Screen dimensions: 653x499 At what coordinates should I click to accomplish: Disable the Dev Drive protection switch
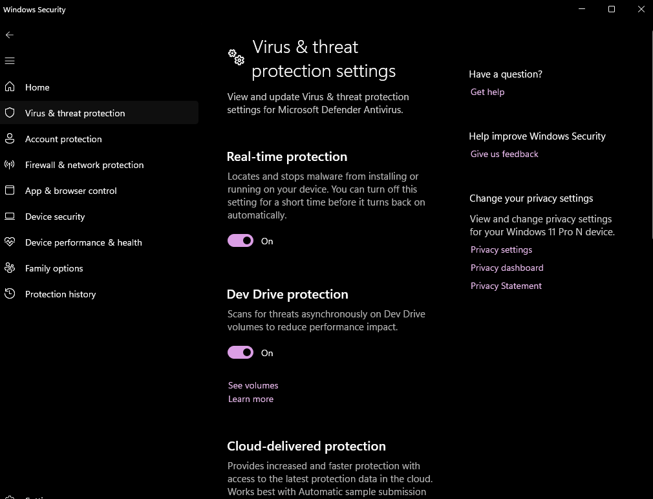pos(241,353)
